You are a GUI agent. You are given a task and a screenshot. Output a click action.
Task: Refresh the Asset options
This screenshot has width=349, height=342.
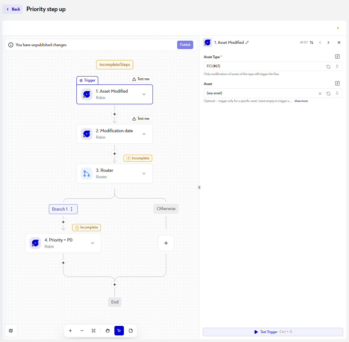[328, 93]
